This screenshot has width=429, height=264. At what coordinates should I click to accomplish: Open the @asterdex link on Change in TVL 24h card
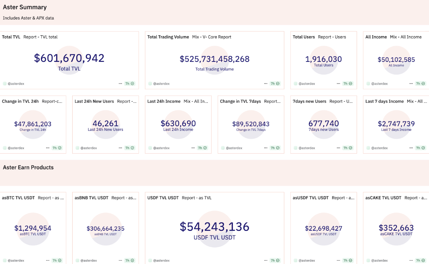click(x=16, y=148)
